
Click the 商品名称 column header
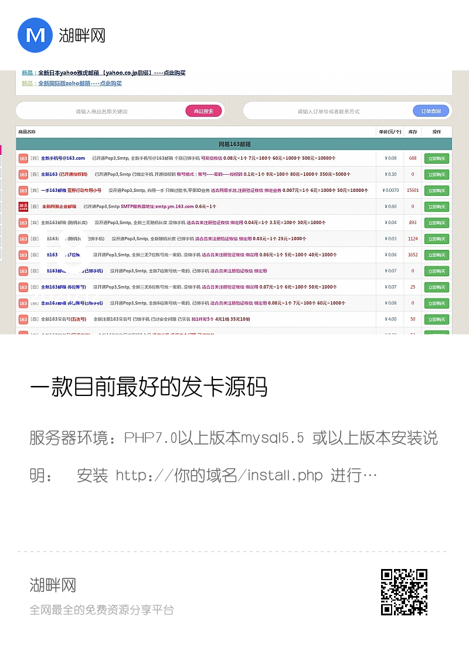pyautogui.click(x=27, y=131)
